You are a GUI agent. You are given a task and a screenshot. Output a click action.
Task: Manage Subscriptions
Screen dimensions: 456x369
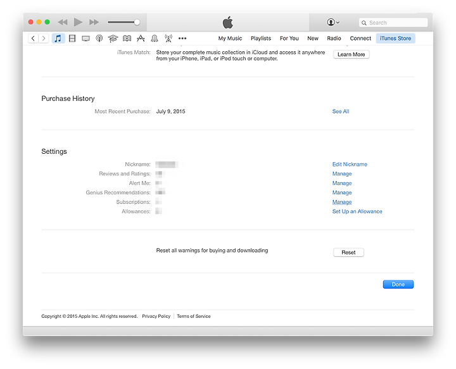[342, 202]
